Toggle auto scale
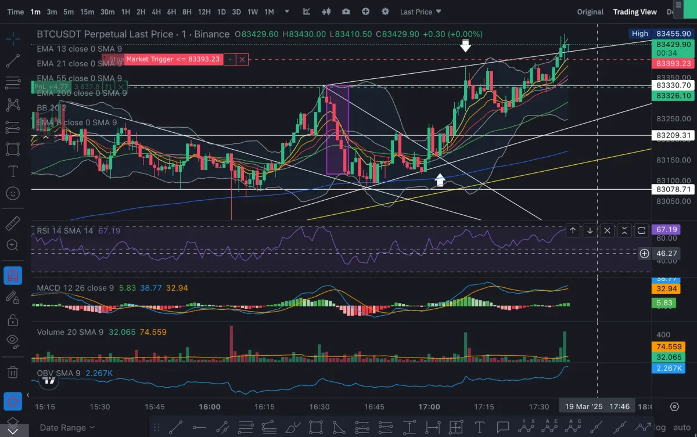 pos(682,428)
